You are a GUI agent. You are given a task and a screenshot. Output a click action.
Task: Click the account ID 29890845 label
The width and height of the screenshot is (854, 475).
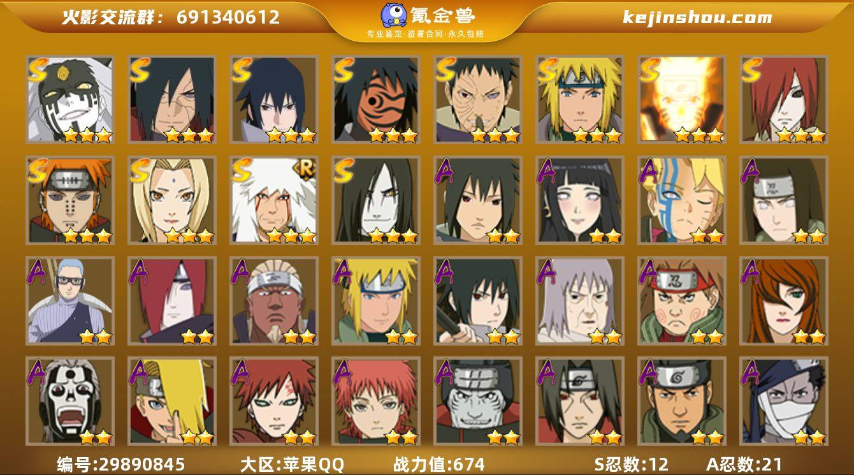(120, 464)
